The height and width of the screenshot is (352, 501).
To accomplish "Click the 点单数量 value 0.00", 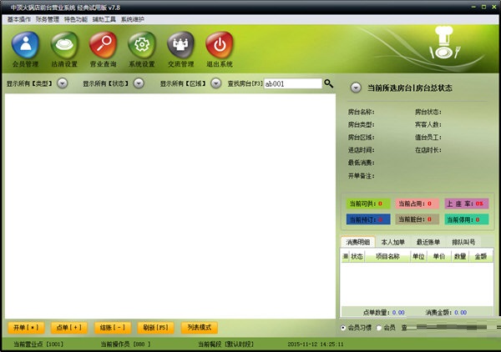I will [398, 313].
